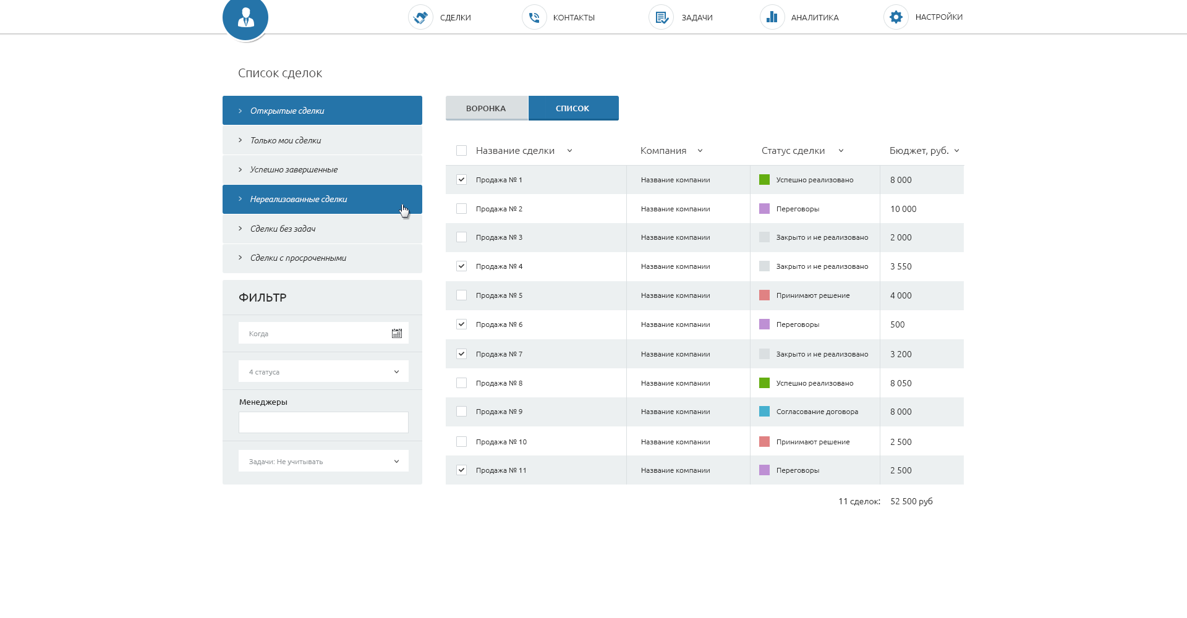This screenshot has height=618, width=1187.
Task: Click purple status swatch of Продажа № 2
Action: pos(764,208)
